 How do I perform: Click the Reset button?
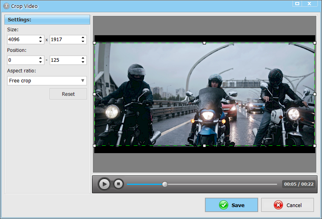[68, 94]
